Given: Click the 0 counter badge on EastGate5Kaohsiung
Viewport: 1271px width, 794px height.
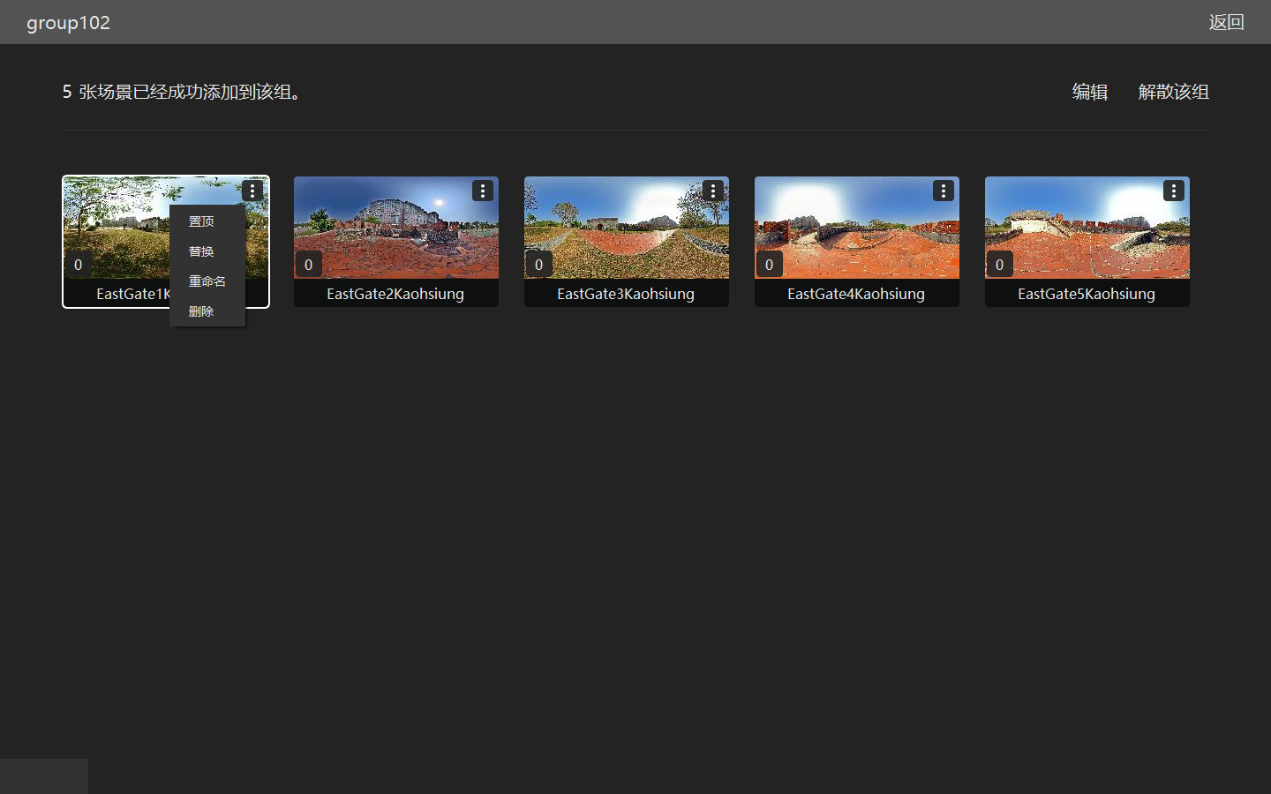Looking at the screenshot, I should 999,265.
